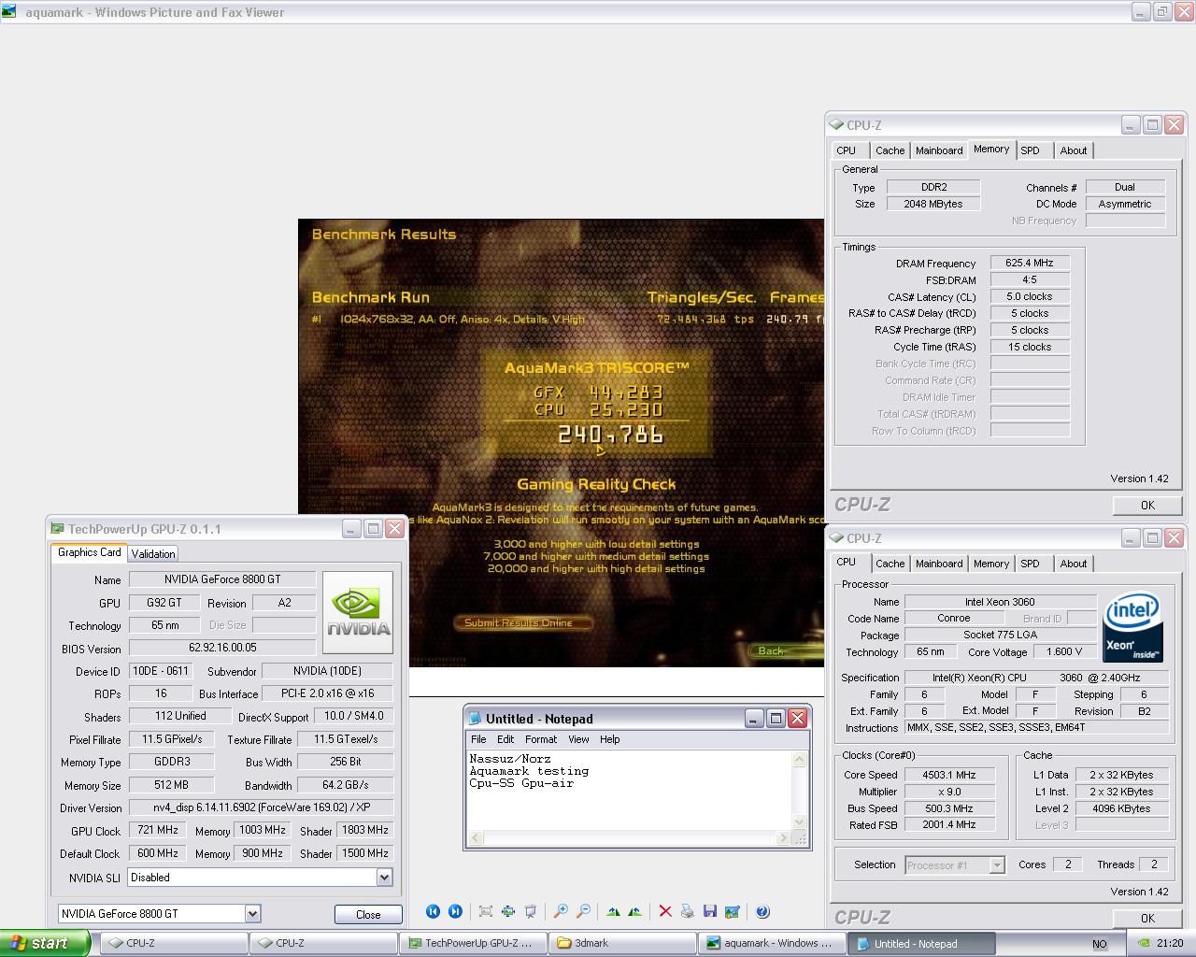Open Notepad Format menu
Viewport: 1196px width, 957px height.
click(x=541, y=739)
